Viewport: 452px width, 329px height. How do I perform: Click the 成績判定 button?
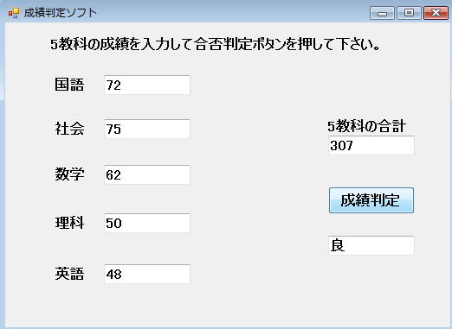tap(371, 200)
